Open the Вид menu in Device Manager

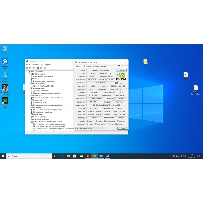(x=42, y=65)
